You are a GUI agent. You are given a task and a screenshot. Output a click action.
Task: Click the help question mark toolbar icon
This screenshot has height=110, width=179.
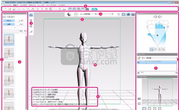click(86, 9)
